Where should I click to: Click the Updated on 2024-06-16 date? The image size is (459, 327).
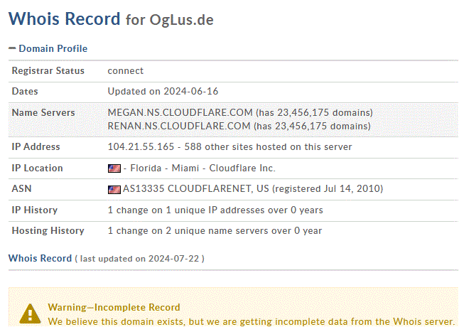coord(163,91)
